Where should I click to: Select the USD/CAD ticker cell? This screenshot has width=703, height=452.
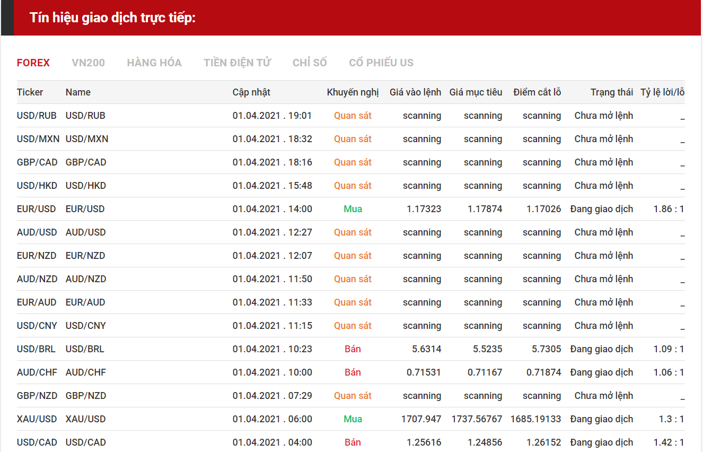point(37,442)
